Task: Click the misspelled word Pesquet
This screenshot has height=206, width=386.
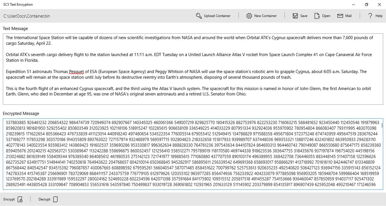Action: (76, 72)
